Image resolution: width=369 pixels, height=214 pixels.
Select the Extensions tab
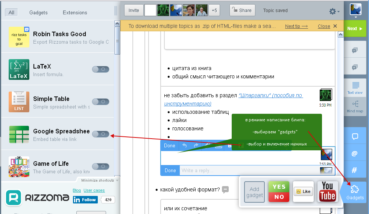[x=75, y=12]
